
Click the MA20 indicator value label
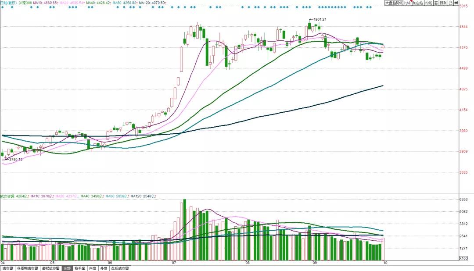(72, 3)
